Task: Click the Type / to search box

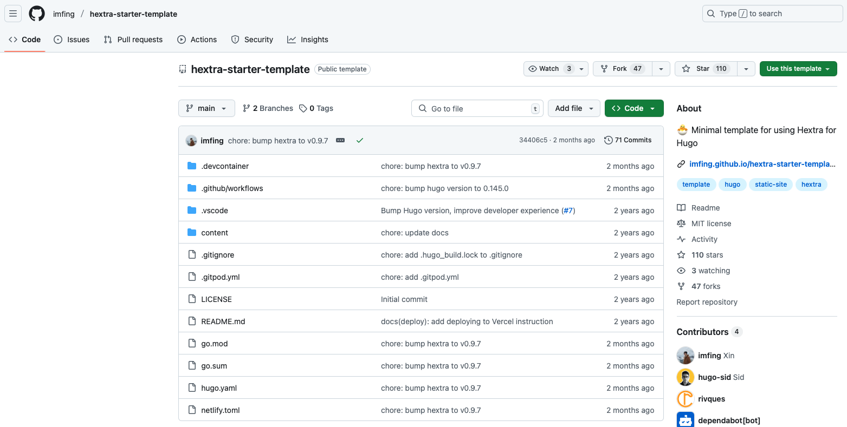Action: (773, 14)
